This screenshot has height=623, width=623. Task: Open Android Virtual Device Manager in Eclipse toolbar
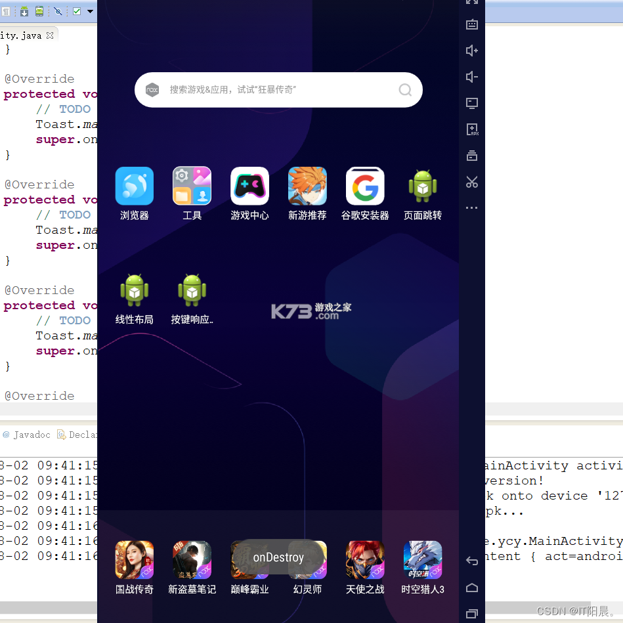click(39, 11)
